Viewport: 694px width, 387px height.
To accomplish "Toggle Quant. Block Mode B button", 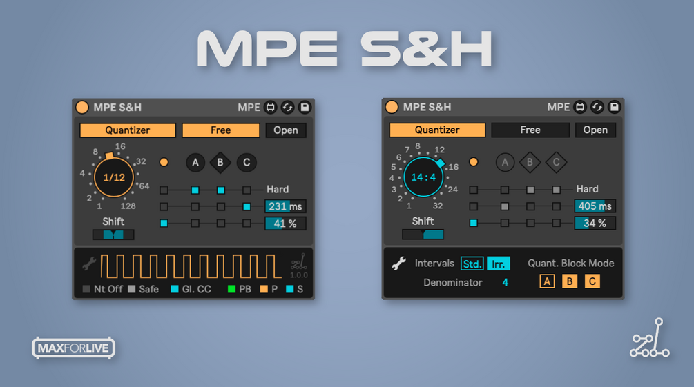I will point(570,281).
